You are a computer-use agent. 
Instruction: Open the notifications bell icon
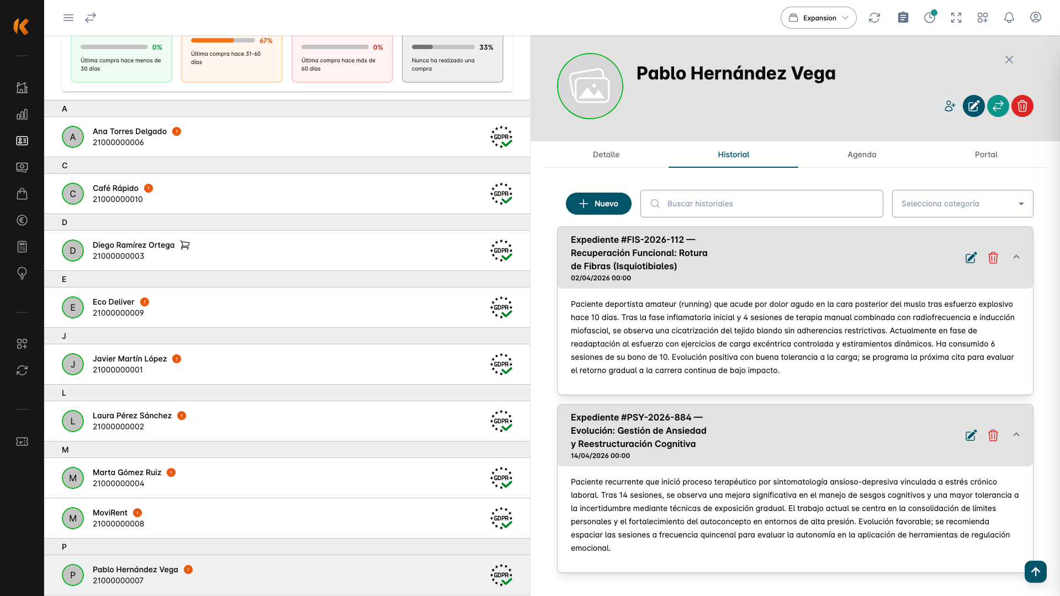pyautogui.click(x=1009, y=18)
